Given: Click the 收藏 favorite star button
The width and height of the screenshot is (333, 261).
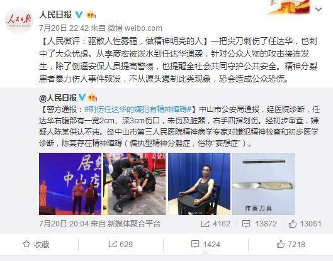Looking at the screenshot, I should pos(36,244).
